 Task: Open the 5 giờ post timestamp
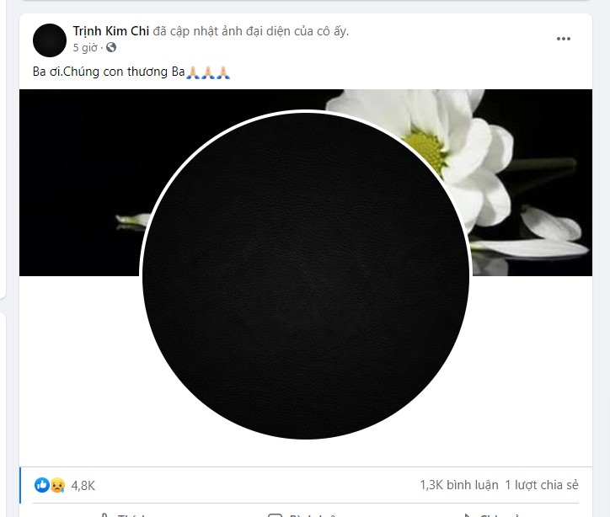[x=85, y=47]
